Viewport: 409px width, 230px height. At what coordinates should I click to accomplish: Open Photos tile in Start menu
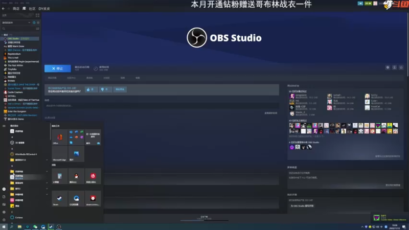coord(76,154)
